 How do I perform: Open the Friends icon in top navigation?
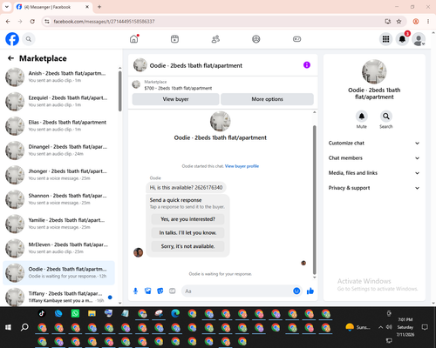click(x=215, y=39)
